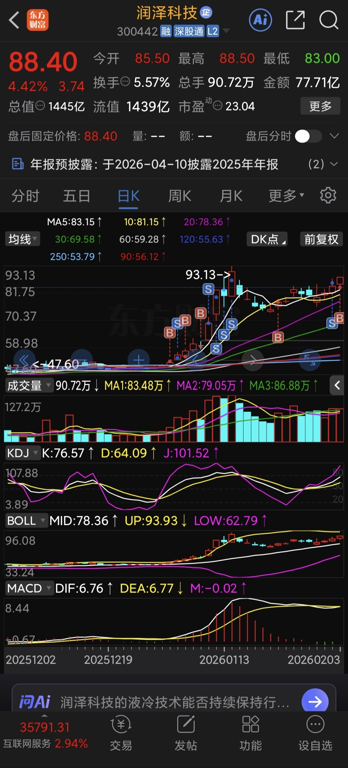Switch to the 五日 tab
348x768 pixels.
tap(77, 196)
